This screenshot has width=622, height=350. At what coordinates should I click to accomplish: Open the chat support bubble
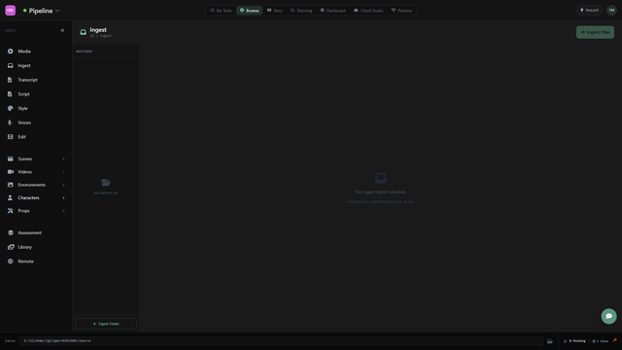pos(609,316)
